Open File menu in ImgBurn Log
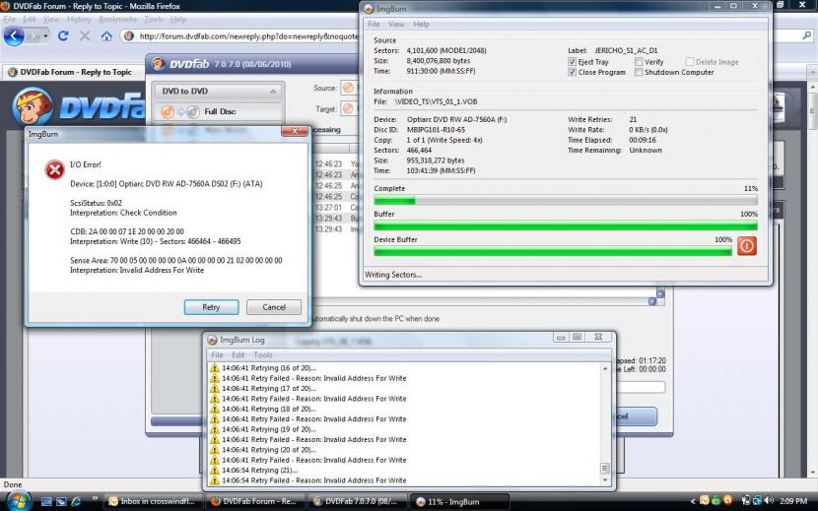This screenshot has width=818, height=511. pos(217,354)
